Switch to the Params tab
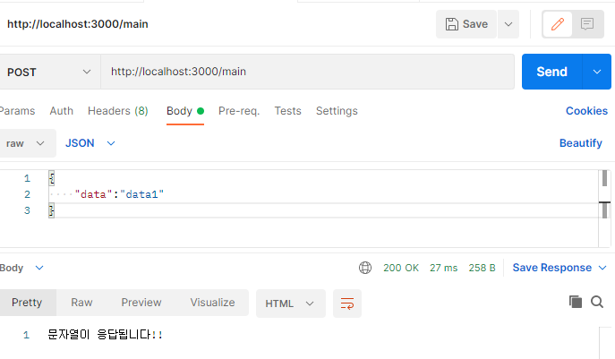This screenshot has height=359, width=615. (17, 111)
